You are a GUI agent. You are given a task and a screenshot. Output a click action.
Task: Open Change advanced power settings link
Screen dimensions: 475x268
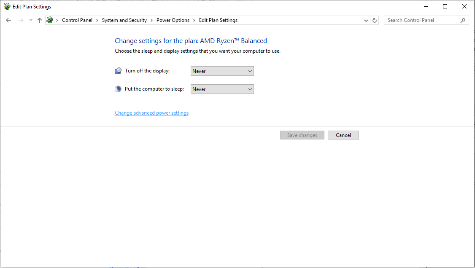pyautogui.click(x=151, y=113)
